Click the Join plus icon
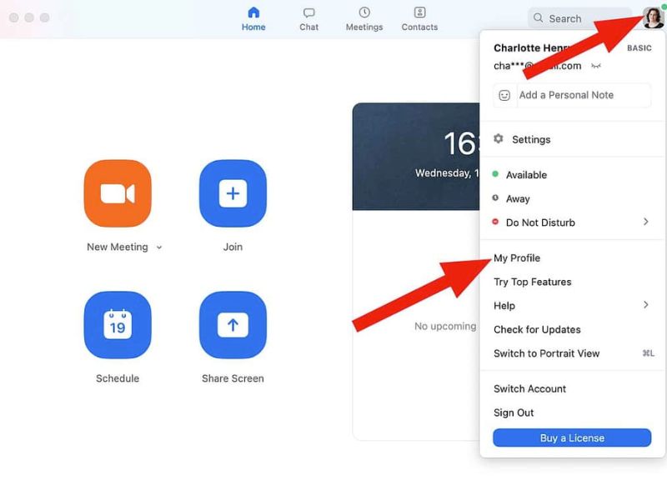This screenshot has width=667, height=500. coord(233,193)
